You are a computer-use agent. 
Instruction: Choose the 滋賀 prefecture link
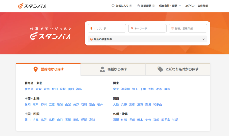(140, 104)
